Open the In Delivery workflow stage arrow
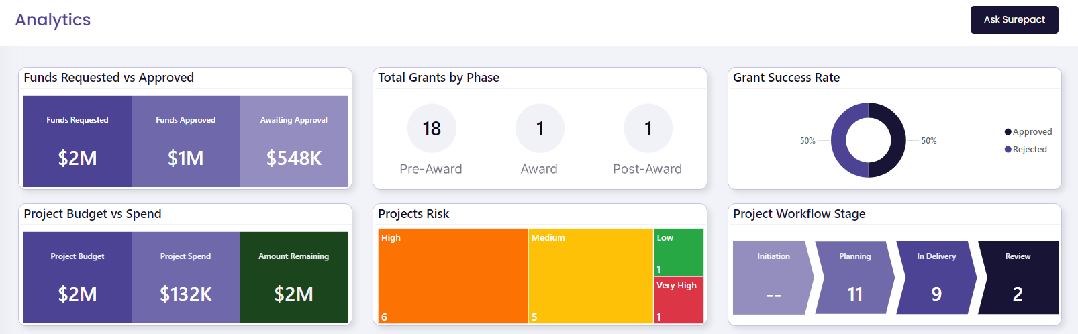This screenshot has width=1078, height=334. 936,278
